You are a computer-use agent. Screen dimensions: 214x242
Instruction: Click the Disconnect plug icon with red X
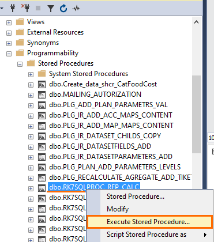(25, 8)
